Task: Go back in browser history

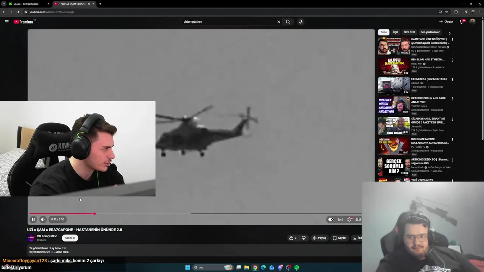Action: click(4, 12)
